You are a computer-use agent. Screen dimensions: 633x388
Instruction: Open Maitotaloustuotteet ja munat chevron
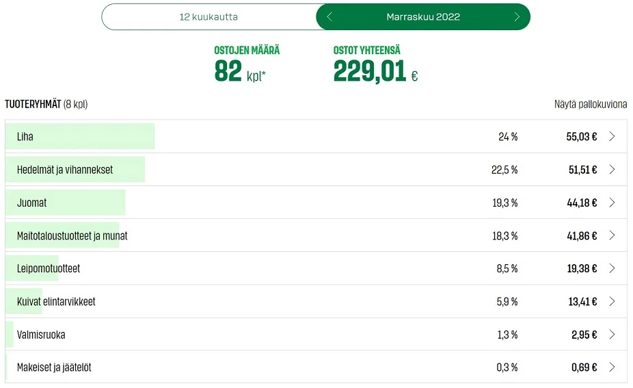612,235
